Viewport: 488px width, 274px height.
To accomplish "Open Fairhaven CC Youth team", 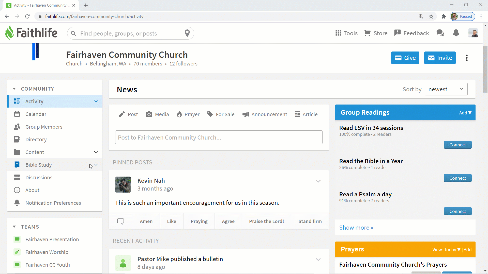I will coord(48,265).
